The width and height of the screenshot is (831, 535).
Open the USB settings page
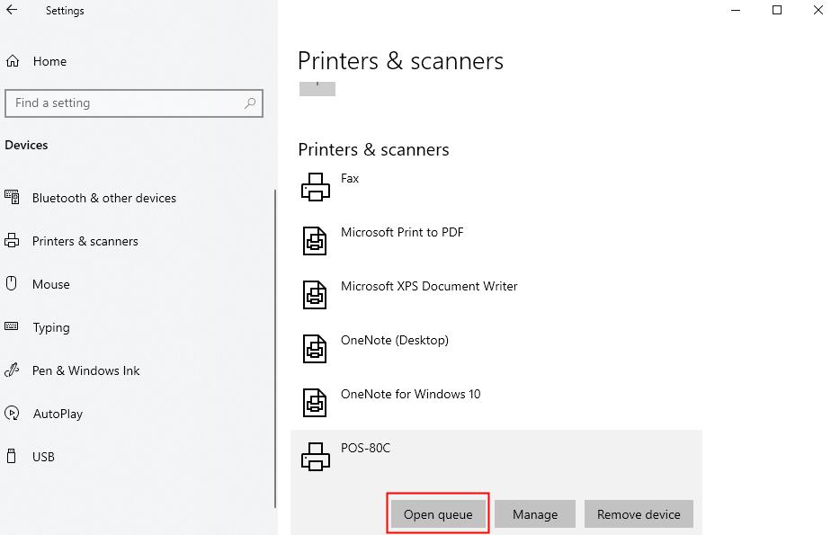click(43, 457)
